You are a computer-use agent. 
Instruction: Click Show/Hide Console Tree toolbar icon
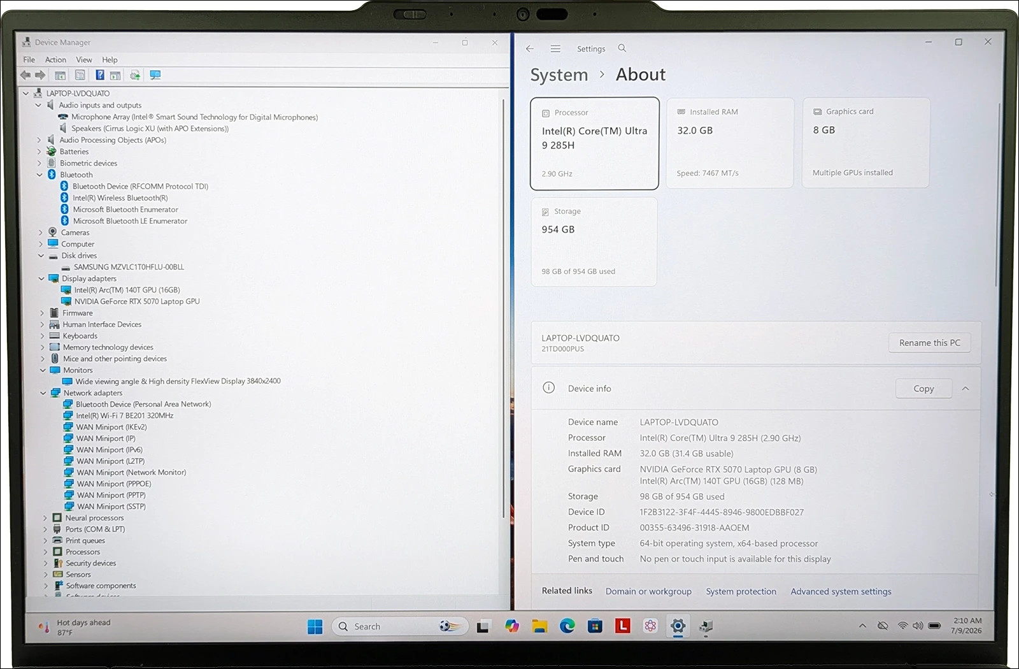tap(61, 75)
